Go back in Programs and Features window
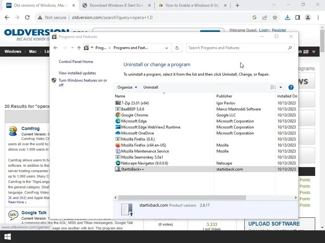The image size is (325, 243). click(x=56, y=48)
